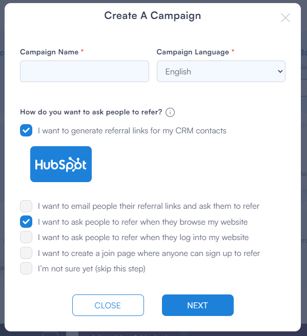Click the email referral links option text

[149, 206]
